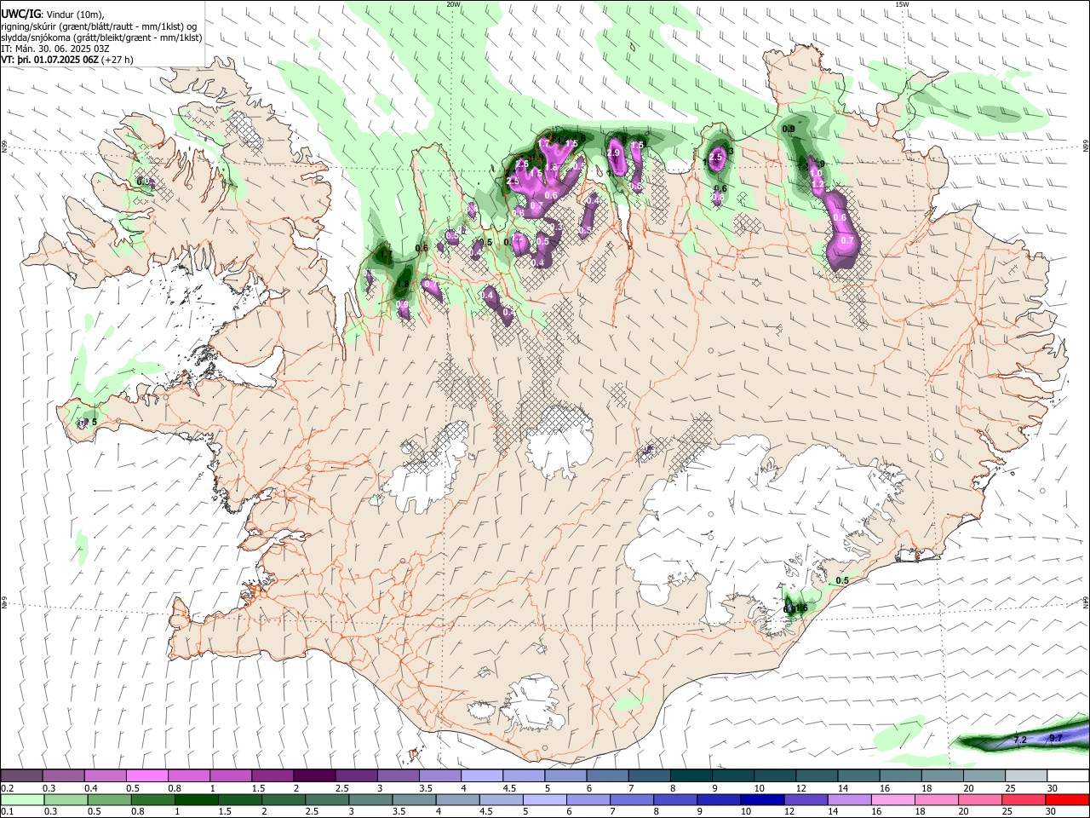This screenshot has height=818, width=1090.
Task: Select the darkest purple 2 snow scale swatch
Action: (x=315, y=776)
